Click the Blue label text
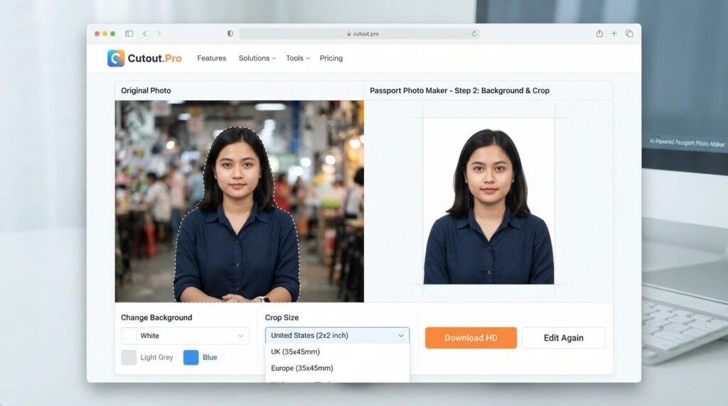 [x=210, y=357]
